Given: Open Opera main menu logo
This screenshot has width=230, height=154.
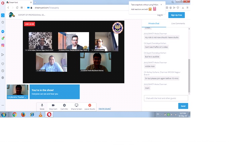Looking at the screenshot, I should click(3, 3).
